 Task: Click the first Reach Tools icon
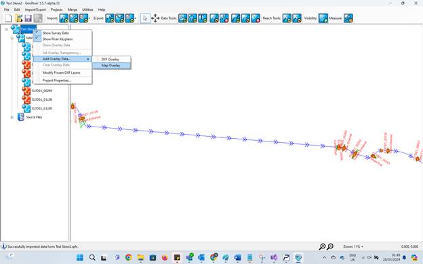pyautogui.click(x=287, y=18)
